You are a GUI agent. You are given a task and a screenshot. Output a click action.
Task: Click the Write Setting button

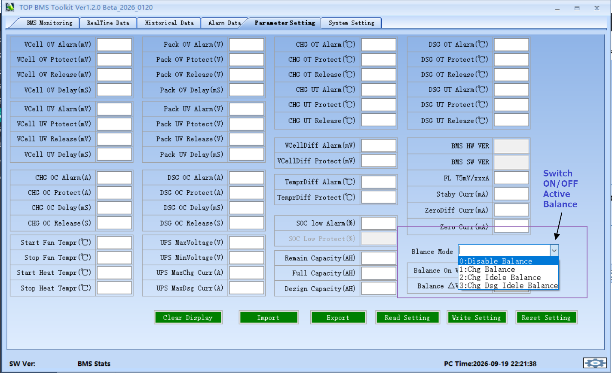tap(476, 318)
